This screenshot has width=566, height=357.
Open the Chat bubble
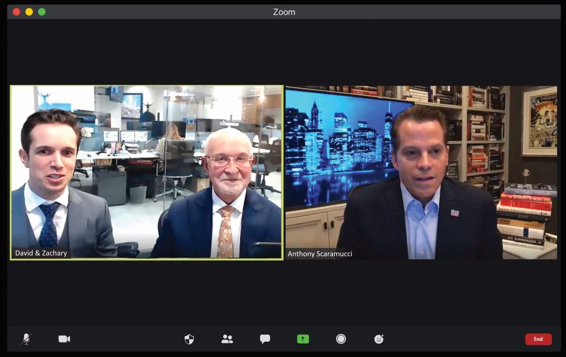point(265,339)
